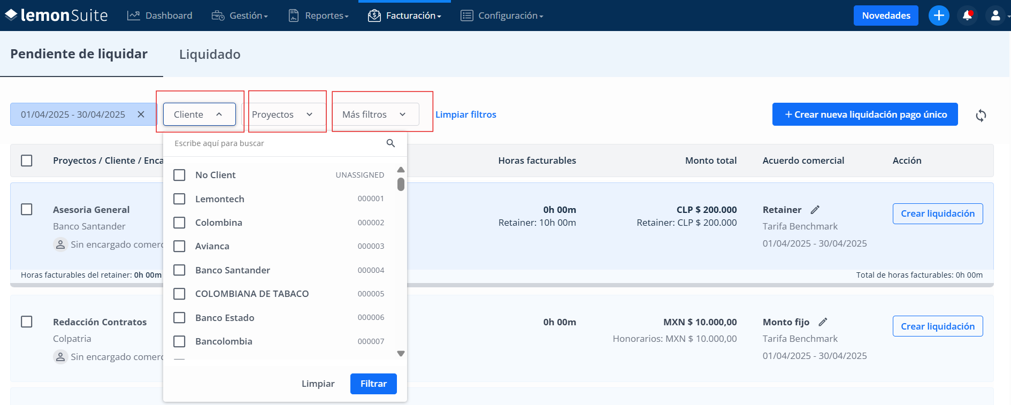Image resolution: width=1011 pixels, height=405 pixels.
Task: Open the notifications bell icon
Action: pos(967,16)
